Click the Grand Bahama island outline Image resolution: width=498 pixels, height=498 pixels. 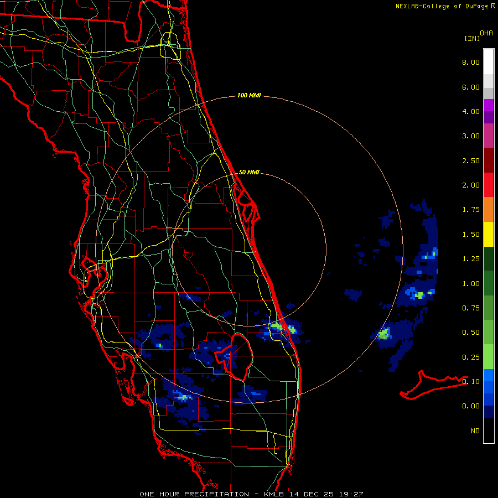[433, 385]
